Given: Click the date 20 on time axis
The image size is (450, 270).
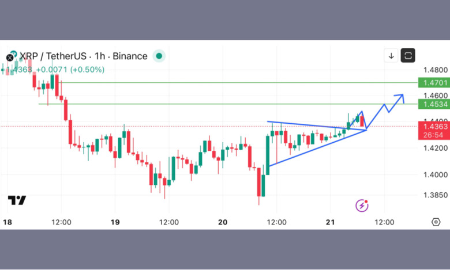Looking at the screenshot, I should click(223, 222).
